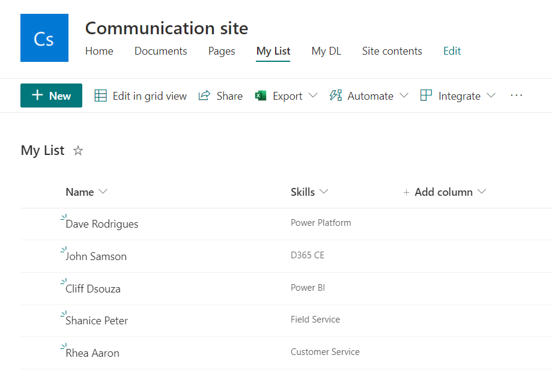
Task: Open the more commands ellipsis icon
Action: [x=516, y=95]
